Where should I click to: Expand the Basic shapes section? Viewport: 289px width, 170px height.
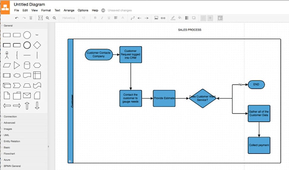[24, 147]
